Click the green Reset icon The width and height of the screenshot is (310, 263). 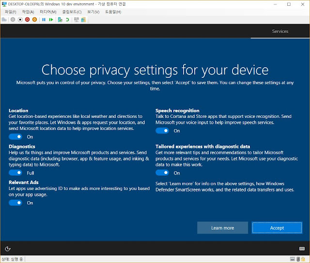tap(51, 19)
